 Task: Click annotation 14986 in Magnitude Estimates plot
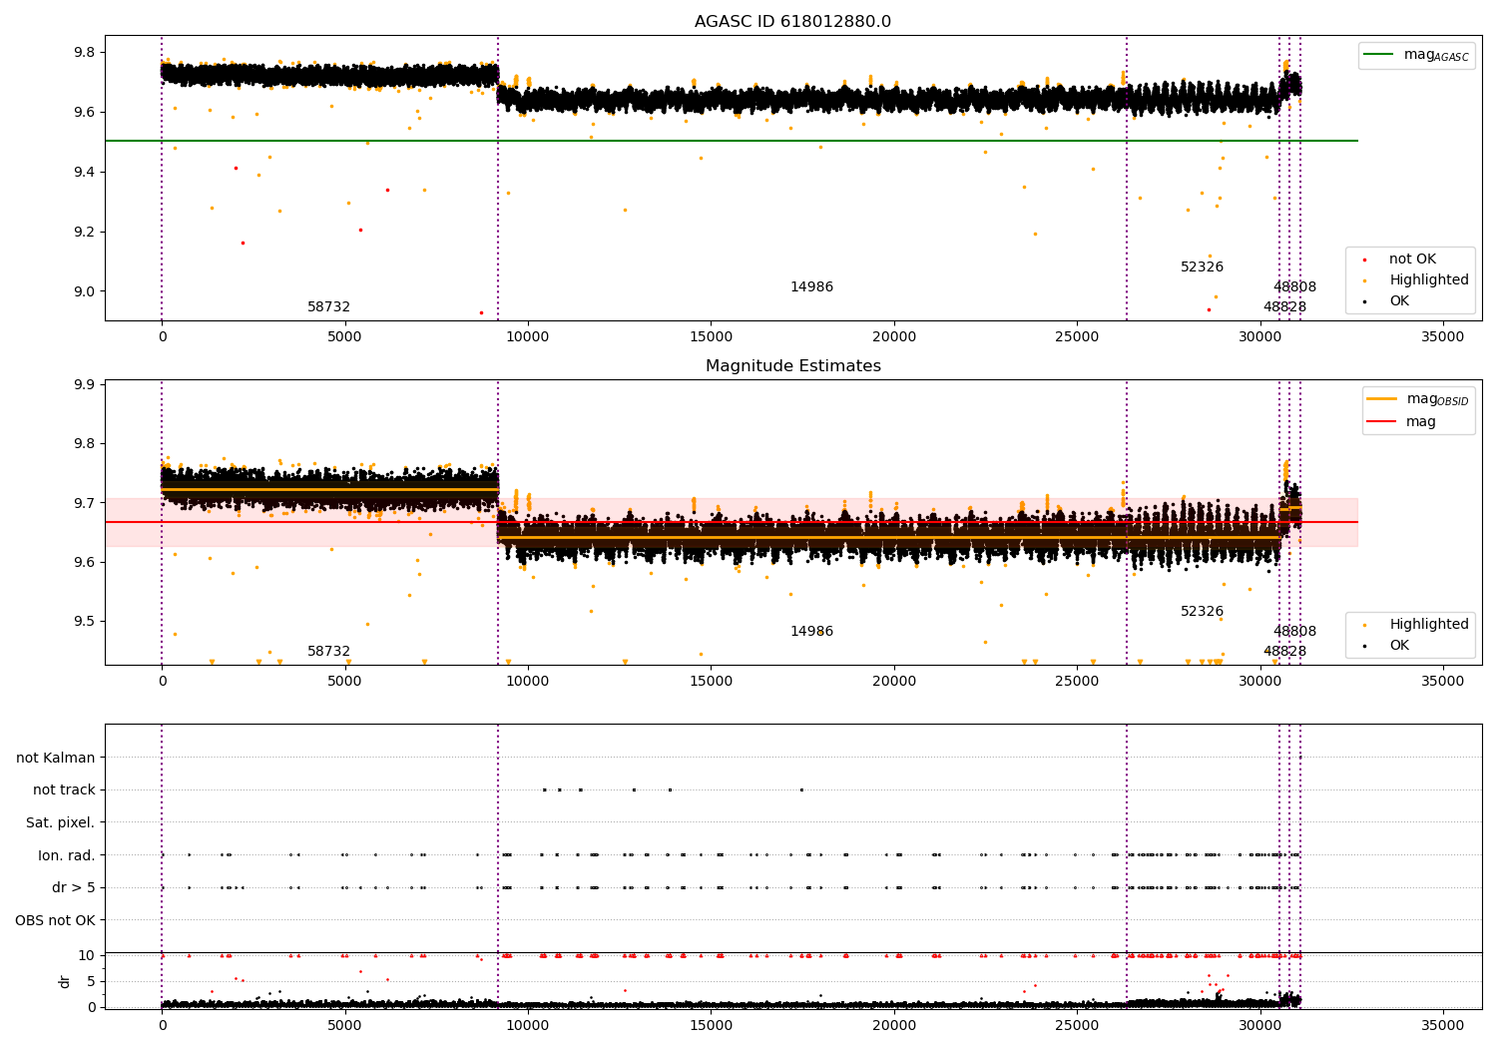[811, 632]
